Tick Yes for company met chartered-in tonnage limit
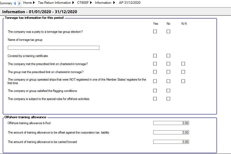 tap(155, 64)
